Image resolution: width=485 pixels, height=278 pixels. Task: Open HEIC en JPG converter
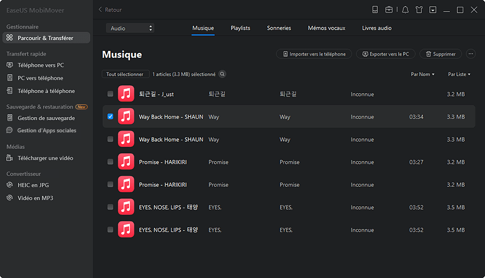click(x=33, y=185)
